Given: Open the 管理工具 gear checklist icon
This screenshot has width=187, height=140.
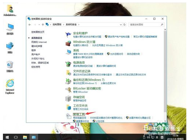Looking at the screenshot, I should pos(69,116).
